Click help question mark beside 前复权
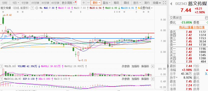This screenshot has height=91, width=208. [32, 8]
